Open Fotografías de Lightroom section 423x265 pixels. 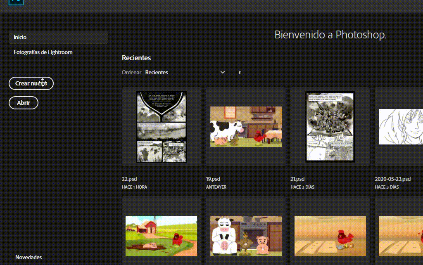click(43, 52)
